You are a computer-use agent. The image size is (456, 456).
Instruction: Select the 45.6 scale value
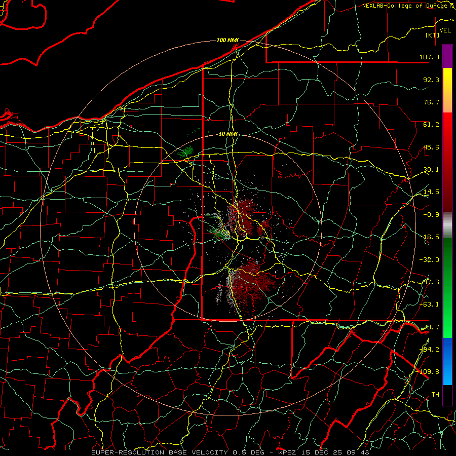click(431, 147)
